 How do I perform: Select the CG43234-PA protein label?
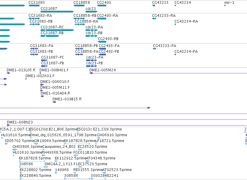tap(186, 52)
